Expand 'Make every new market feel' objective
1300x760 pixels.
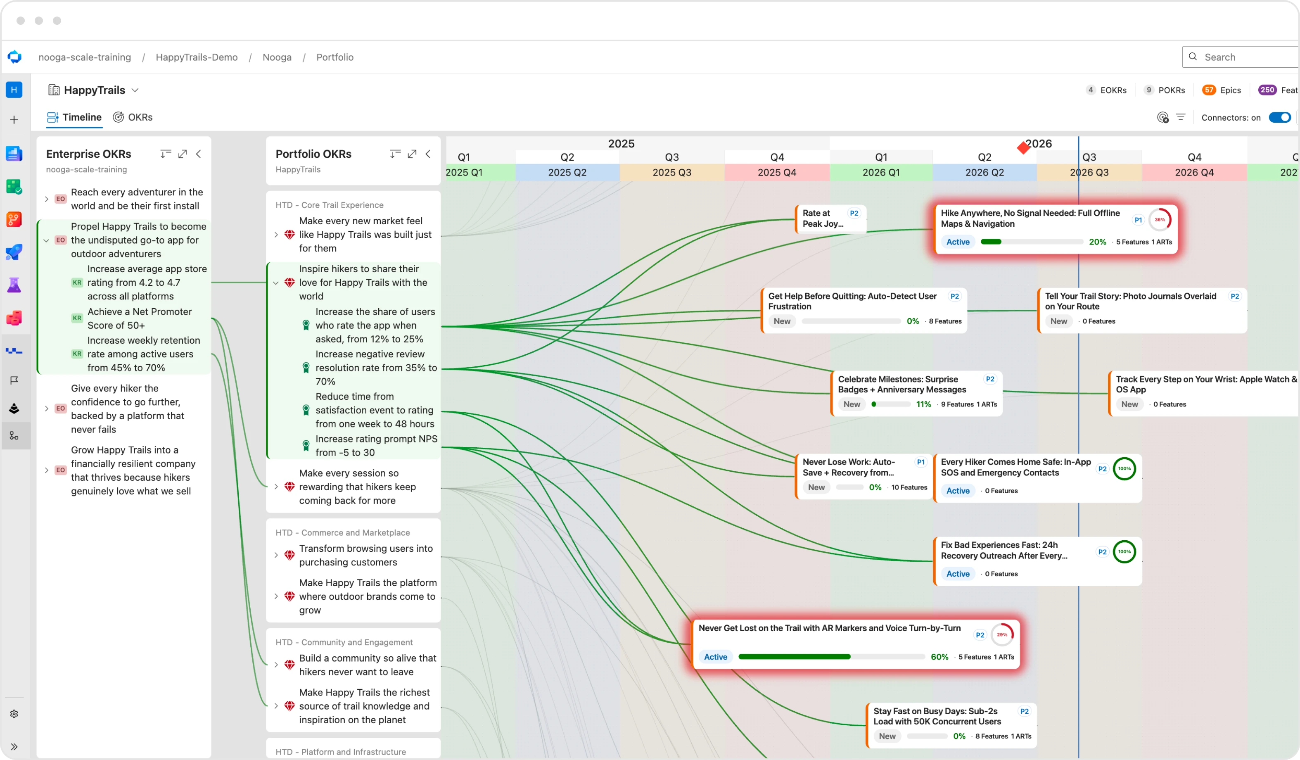[276, 235]
